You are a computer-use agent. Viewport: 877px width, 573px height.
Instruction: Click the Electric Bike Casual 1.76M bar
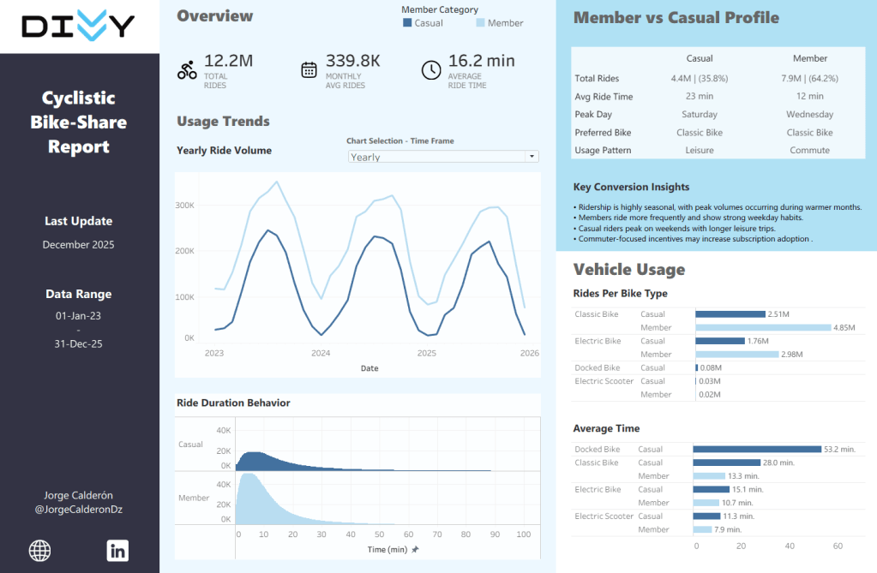click(x=720, y=341)
